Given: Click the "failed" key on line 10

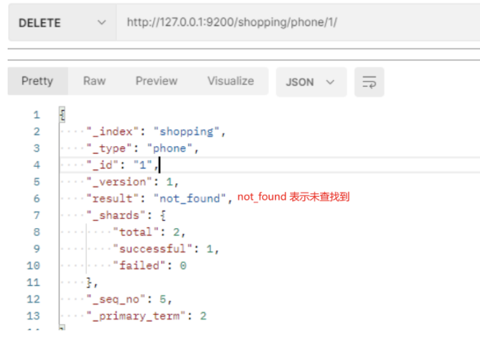Looking at the screenshot, I should pyautogui.click(x=139, y=266).
